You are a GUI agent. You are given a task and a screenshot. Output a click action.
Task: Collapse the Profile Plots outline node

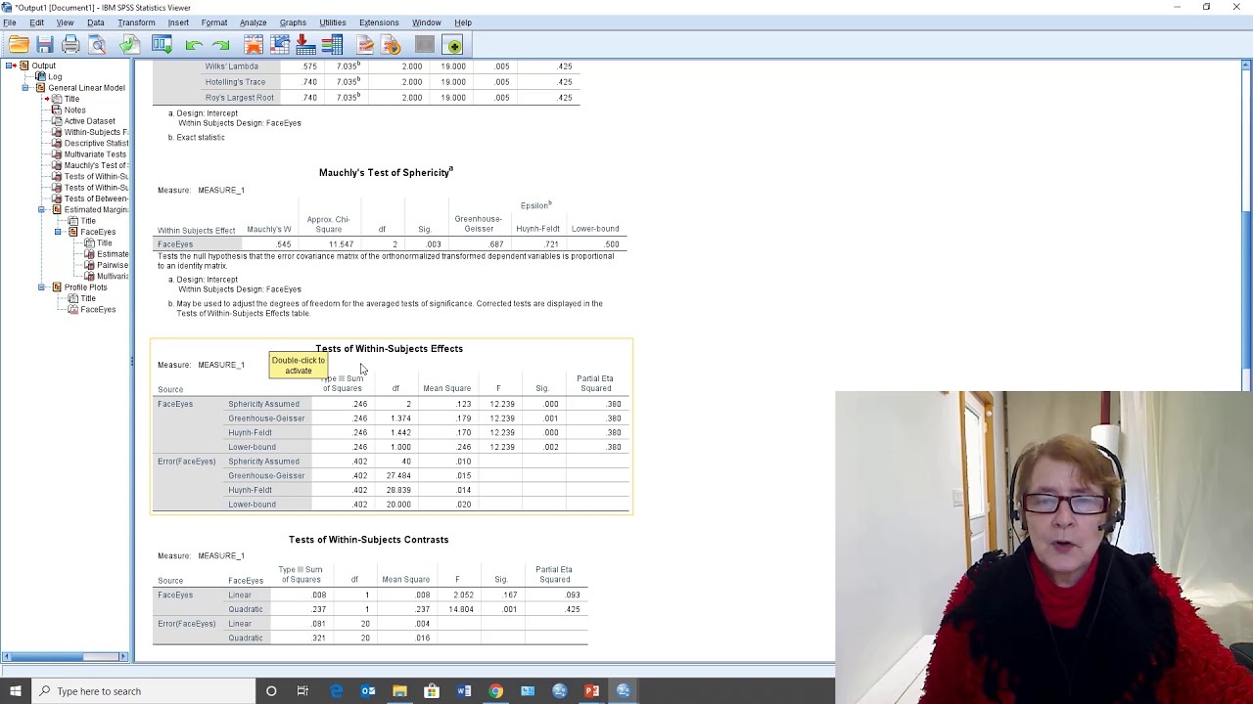42,287
